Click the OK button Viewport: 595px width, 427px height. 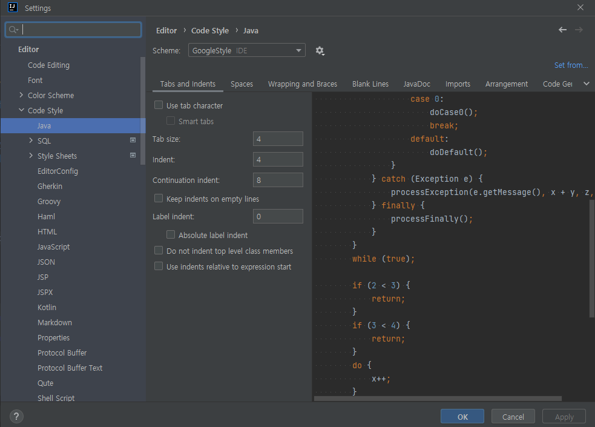(x=462, y=416)
